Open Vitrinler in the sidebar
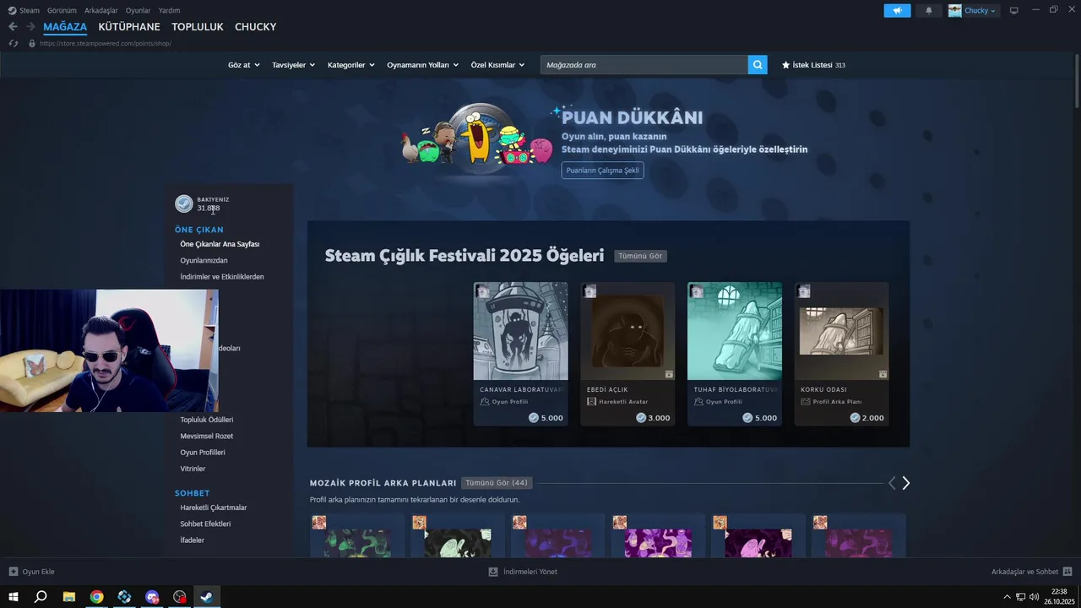 click(x=193, y=469)
